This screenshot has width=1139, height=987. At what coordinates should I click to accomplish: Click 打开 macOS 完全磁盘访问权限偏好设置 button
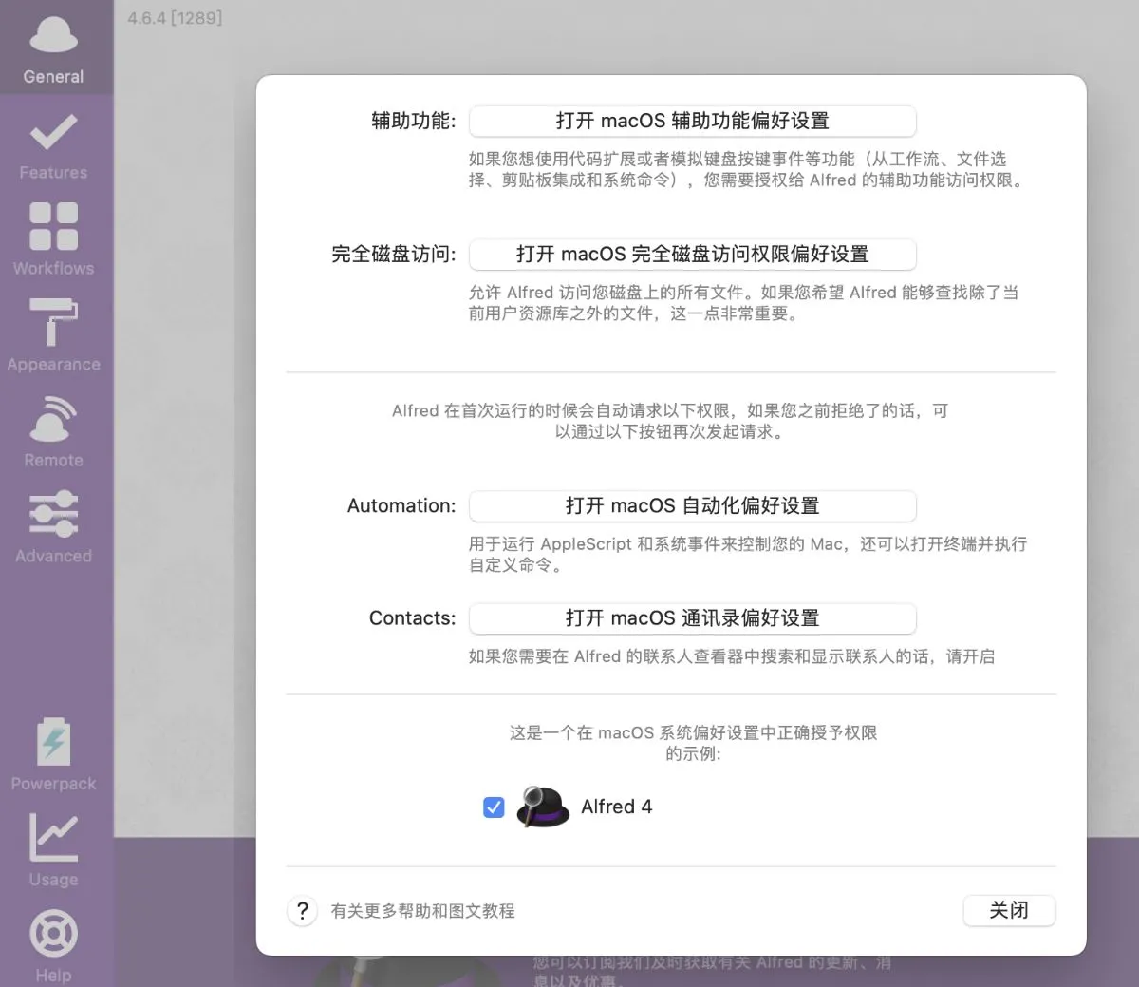point(693,254)
